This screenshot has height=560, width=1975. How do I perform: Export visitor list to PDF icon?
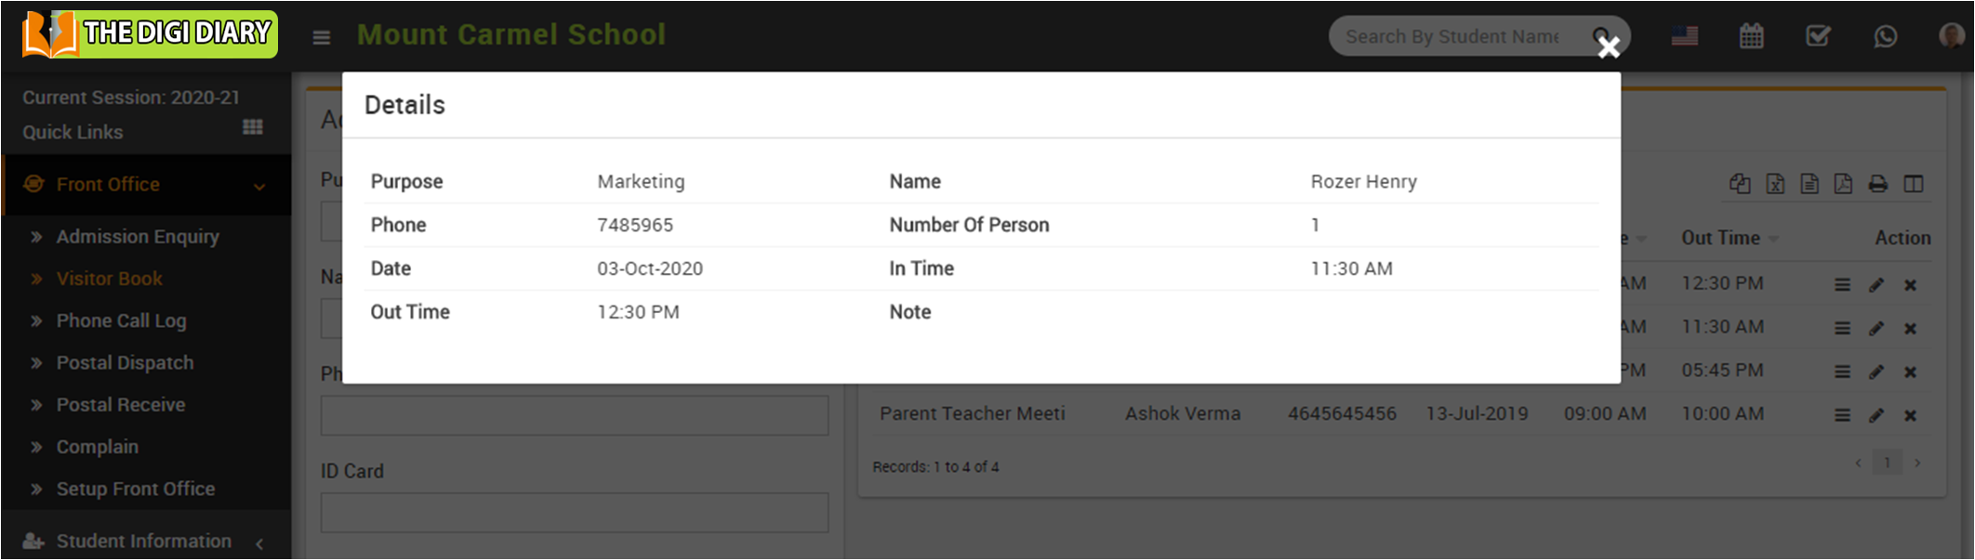pos(1843,184)
